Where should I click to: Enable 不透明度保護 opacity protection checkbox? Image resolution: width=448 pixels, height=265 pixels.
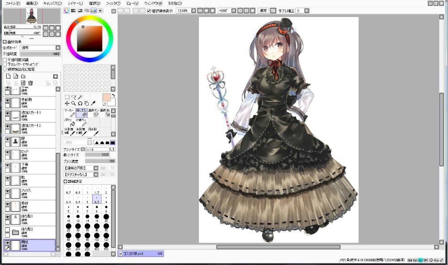5,60
